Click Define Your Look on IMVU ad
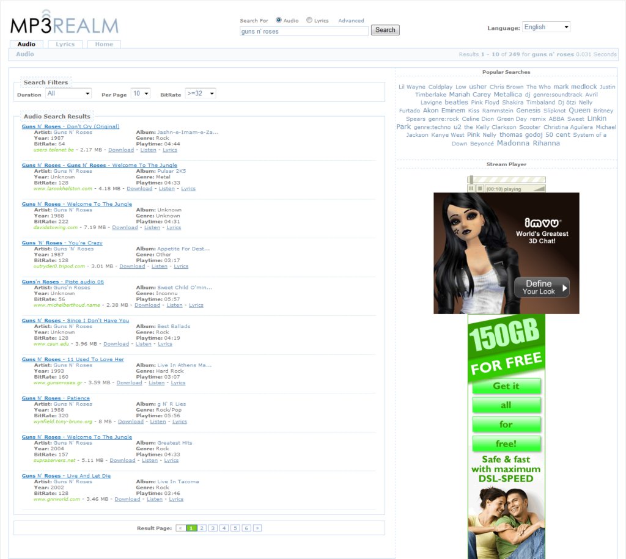The height and width of the screenshot is (559, 626). tap(542, 287)
